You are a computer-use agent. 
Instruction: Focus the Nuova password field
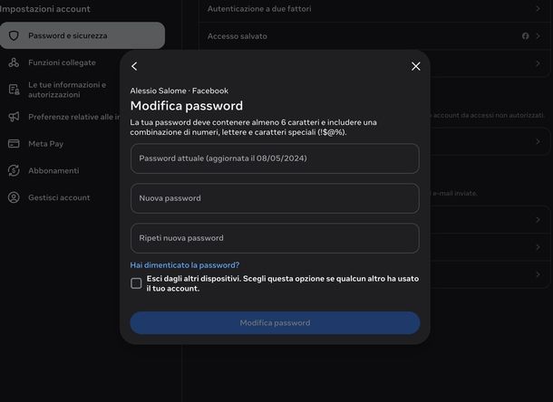275,198
